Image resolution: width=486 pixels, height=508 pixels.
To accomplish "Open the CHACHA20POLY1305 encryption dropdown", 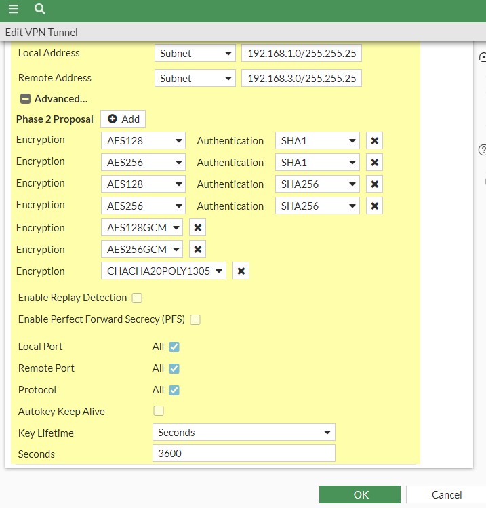I will tap(163, 271).
